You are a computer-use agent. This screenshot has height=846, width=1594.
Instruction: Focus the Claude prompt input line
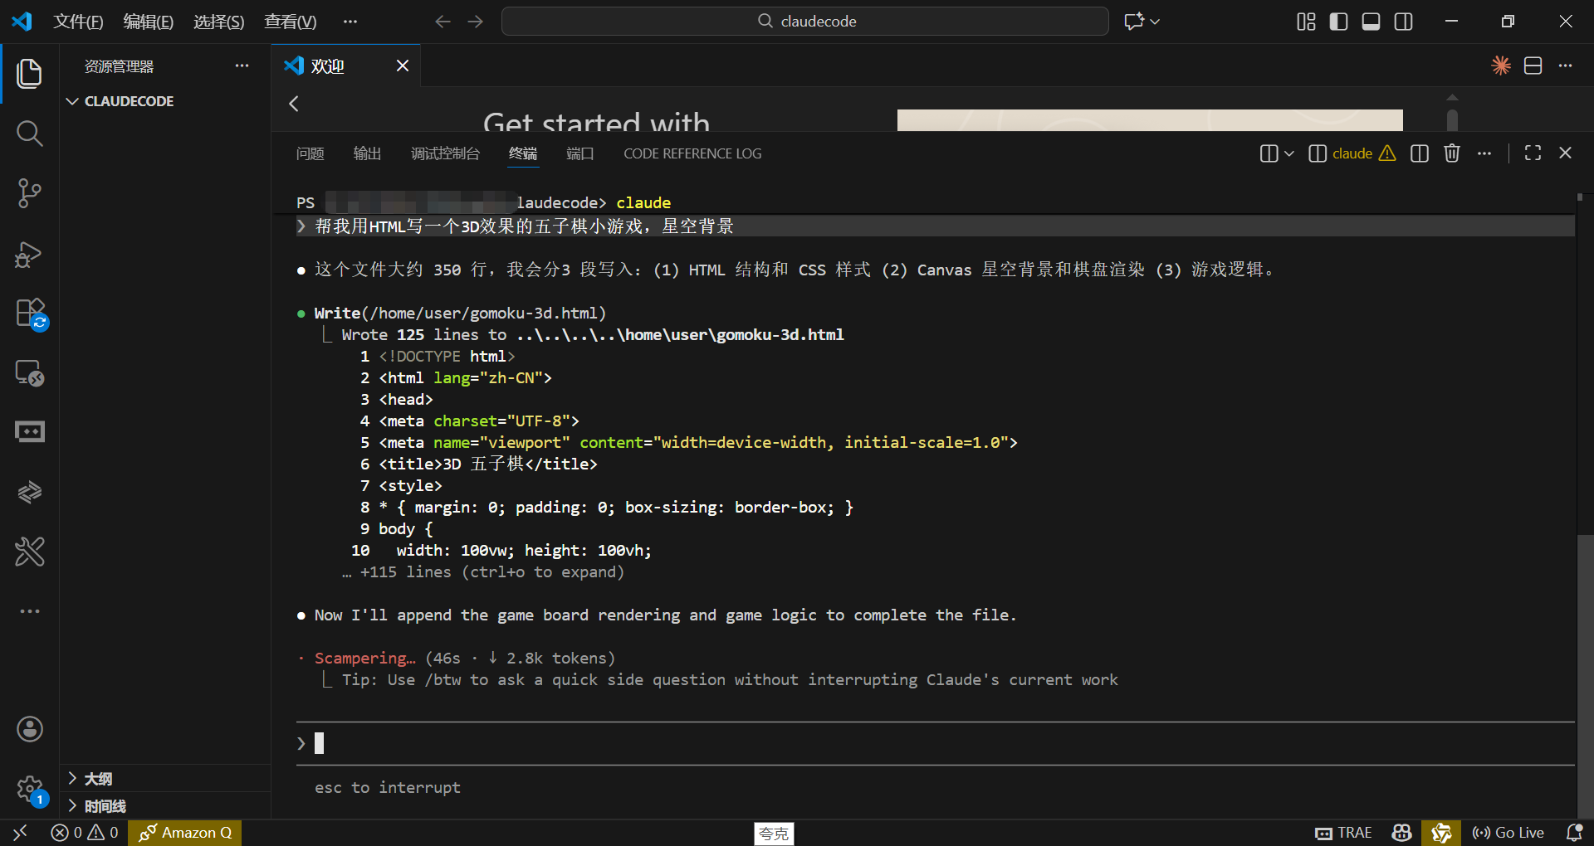pos(936,743)
